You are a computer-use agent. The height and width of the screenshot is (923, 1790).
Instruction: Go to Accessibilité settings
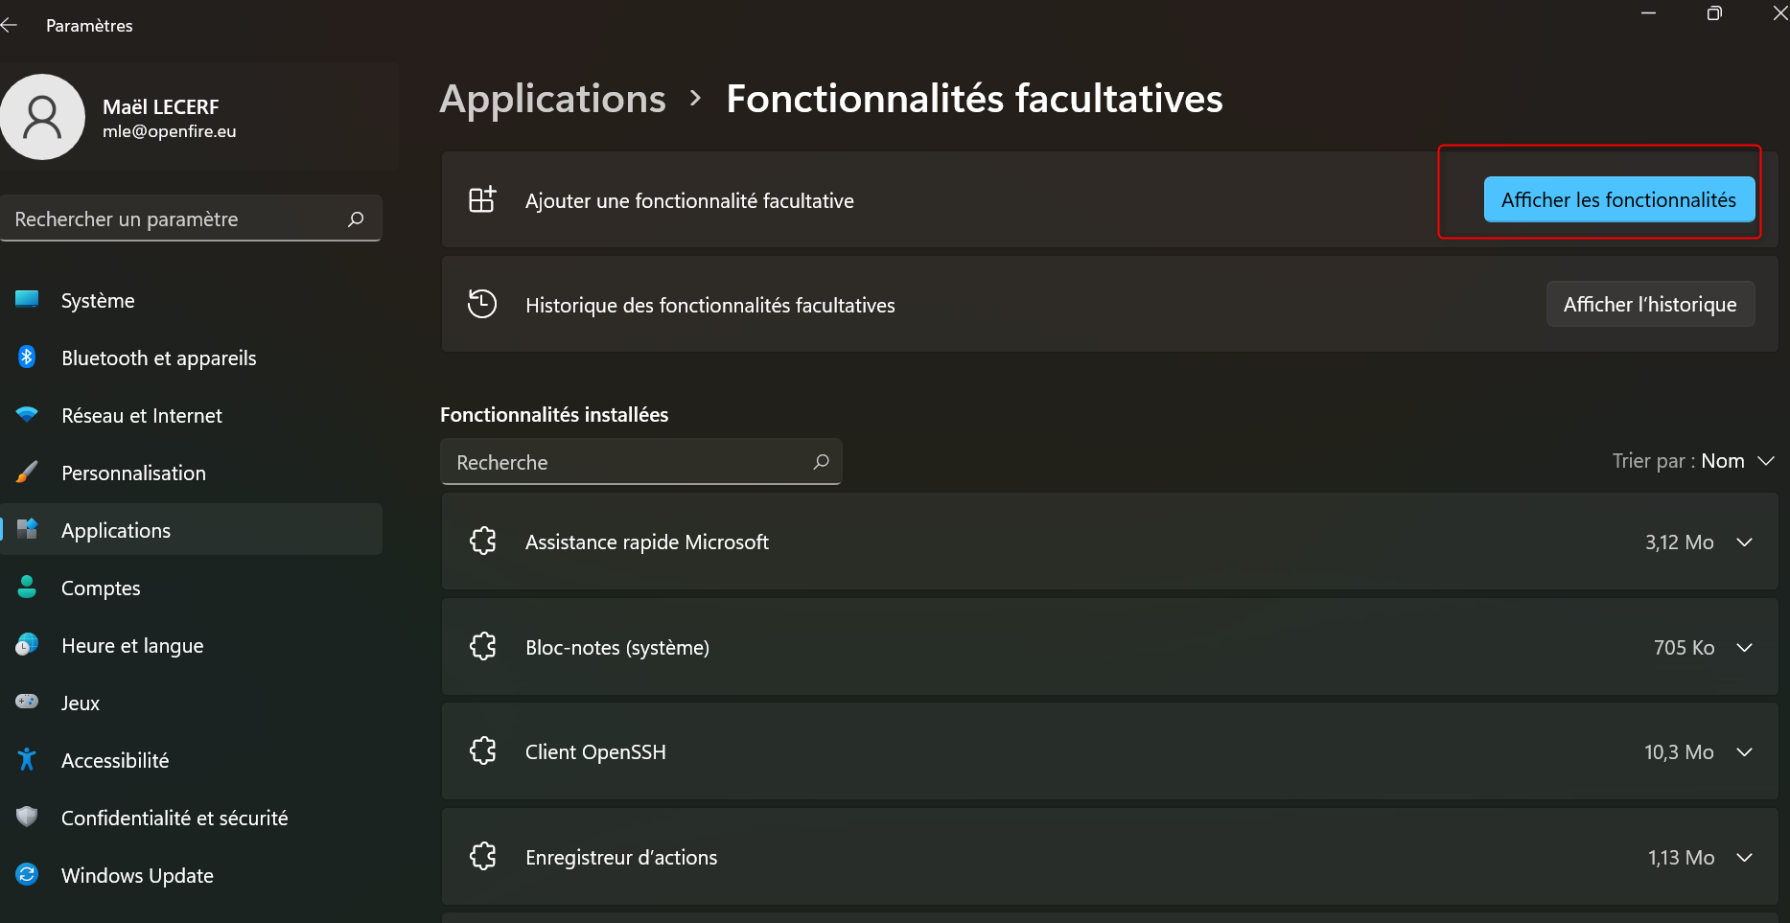tap(192, 760)
